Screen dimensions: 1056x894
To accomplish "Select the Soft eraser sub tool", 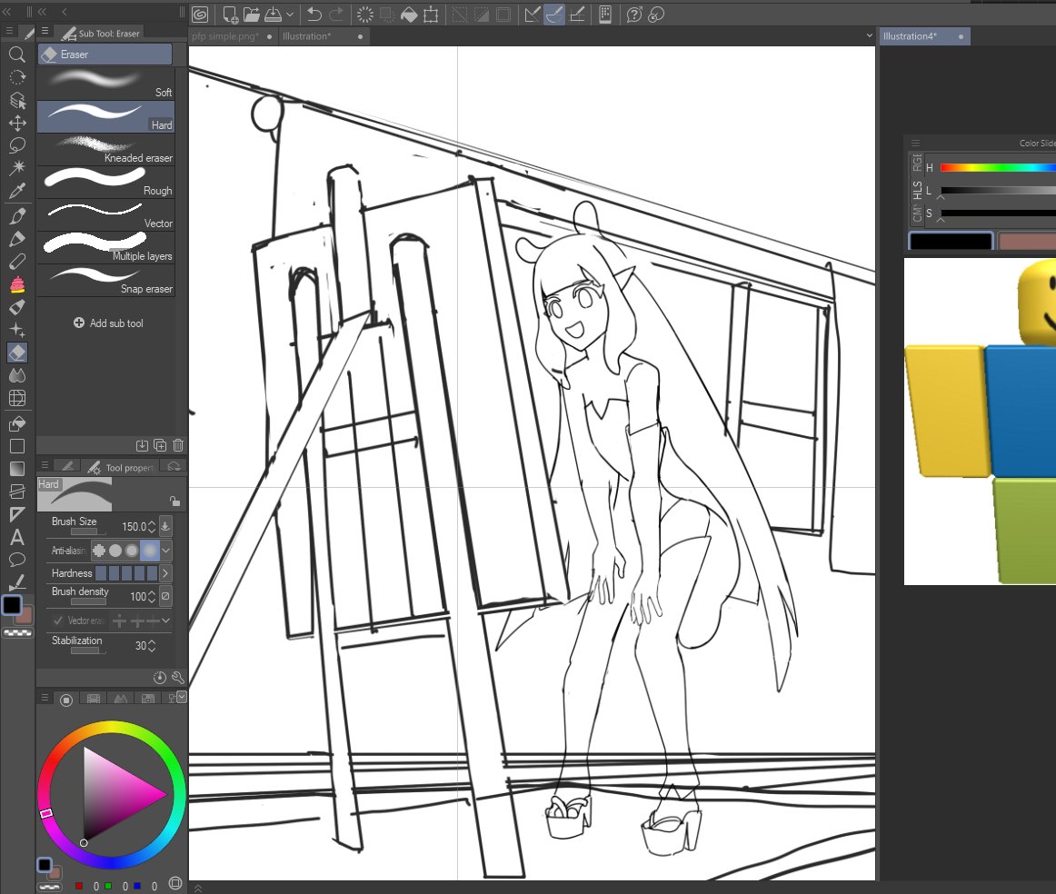I will coord(105,84).
